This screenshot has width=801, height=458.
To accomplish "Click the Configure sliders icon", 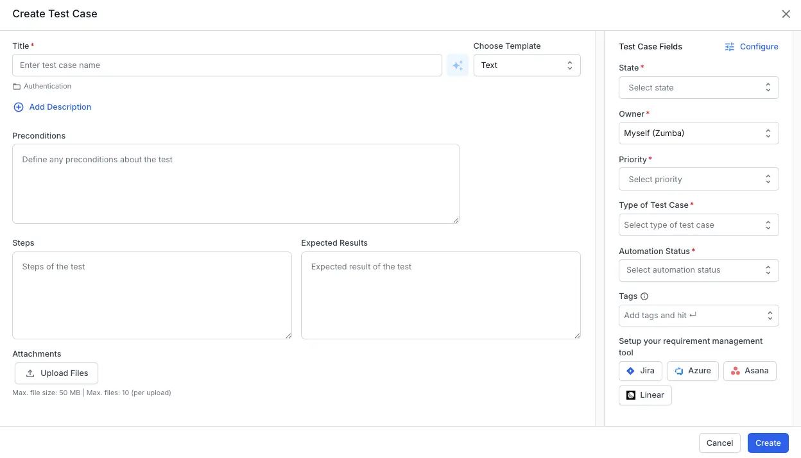I will [x=730, y=47].
